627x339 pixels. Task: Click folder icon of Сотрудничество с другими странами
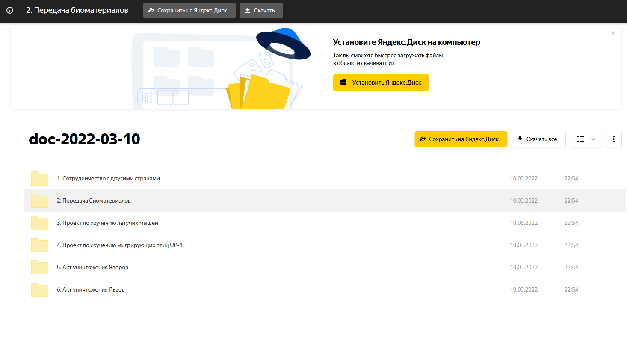pos(40,178)
